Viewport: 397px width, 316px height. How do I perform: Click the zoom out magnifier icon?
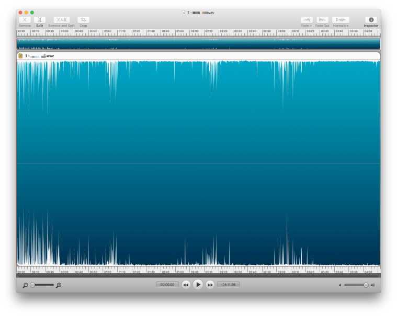pyautogui.click(x=25, y=285)
